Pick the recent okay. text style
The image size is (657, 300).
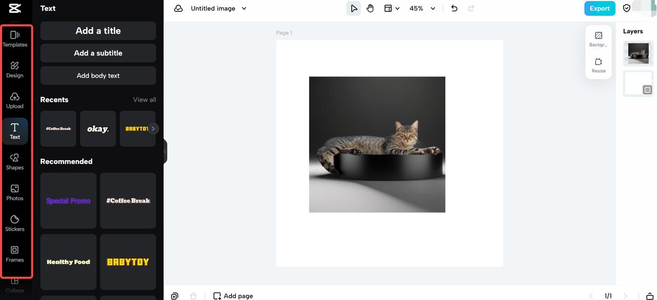98,129
